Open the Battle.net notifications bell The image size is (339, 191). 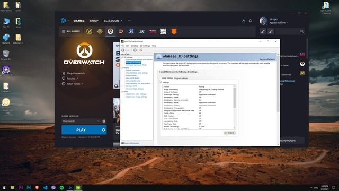251,21
